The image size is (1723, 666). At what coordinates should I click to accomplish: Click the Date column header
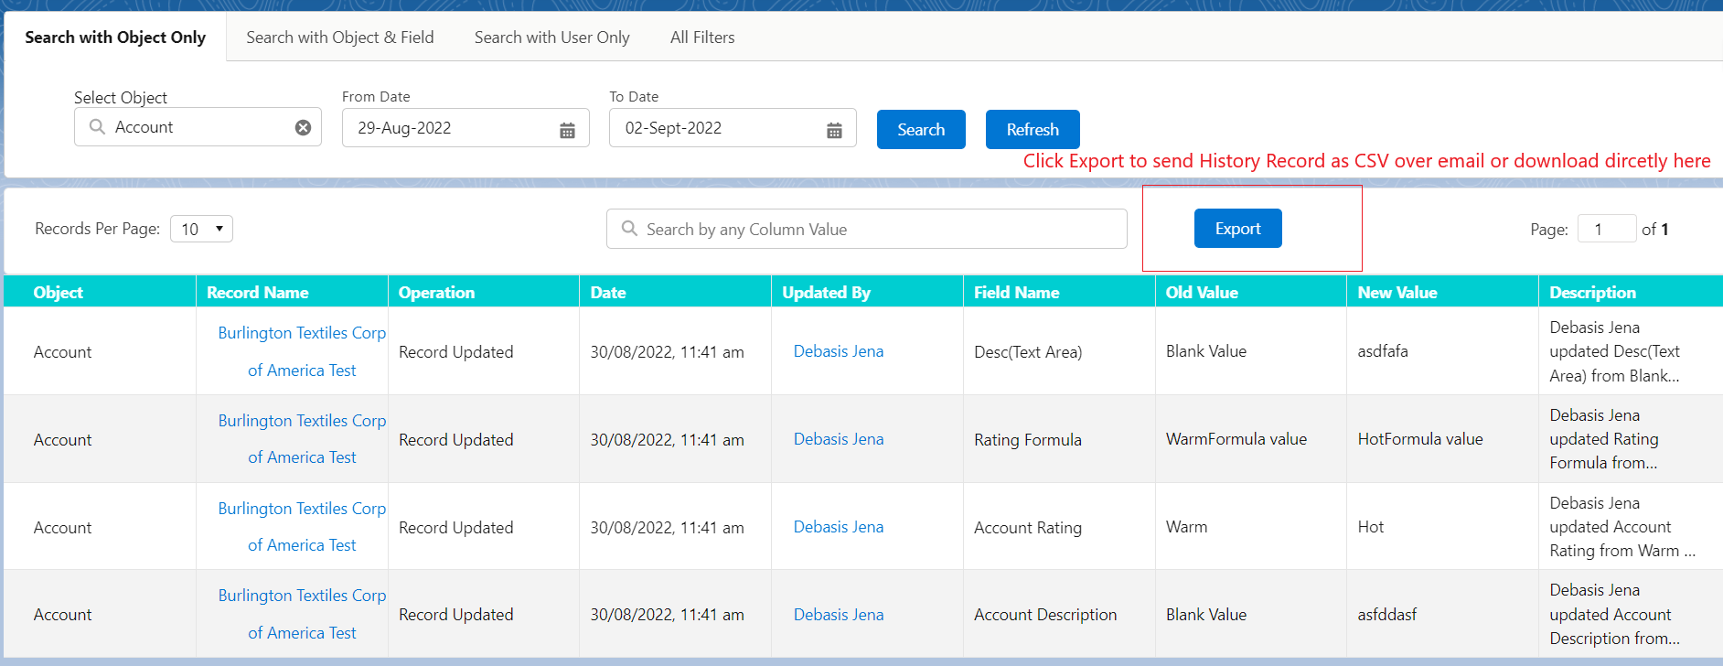pos(608,293)
